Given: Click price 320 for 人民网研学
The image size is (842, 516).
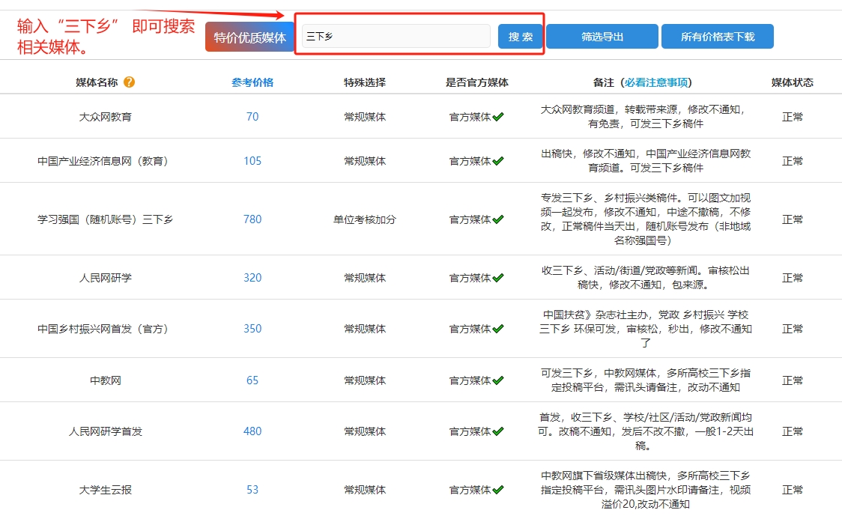Looking at the screenshot, I should coord(252,278).
